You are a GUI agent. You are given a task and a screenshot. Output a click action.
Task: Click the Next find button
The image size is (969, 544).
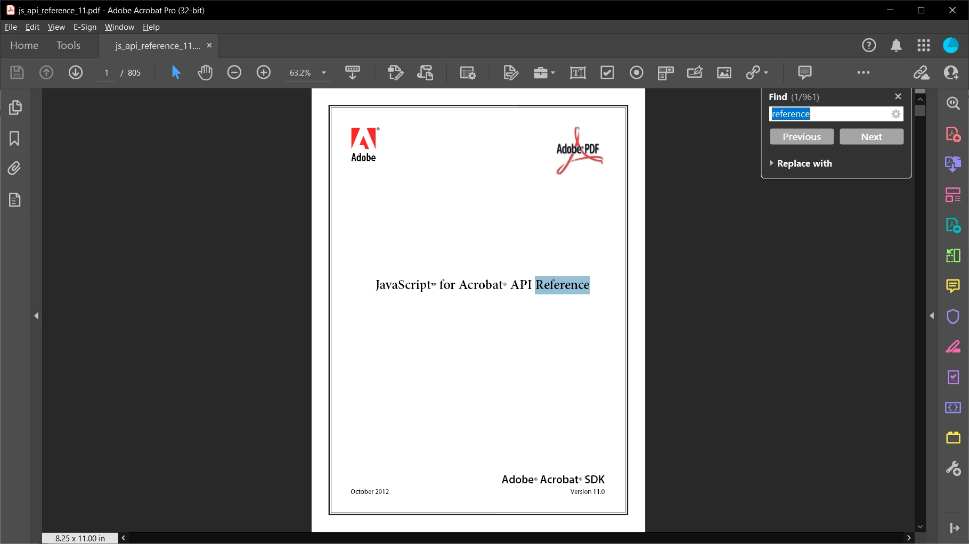coord(872,137)
